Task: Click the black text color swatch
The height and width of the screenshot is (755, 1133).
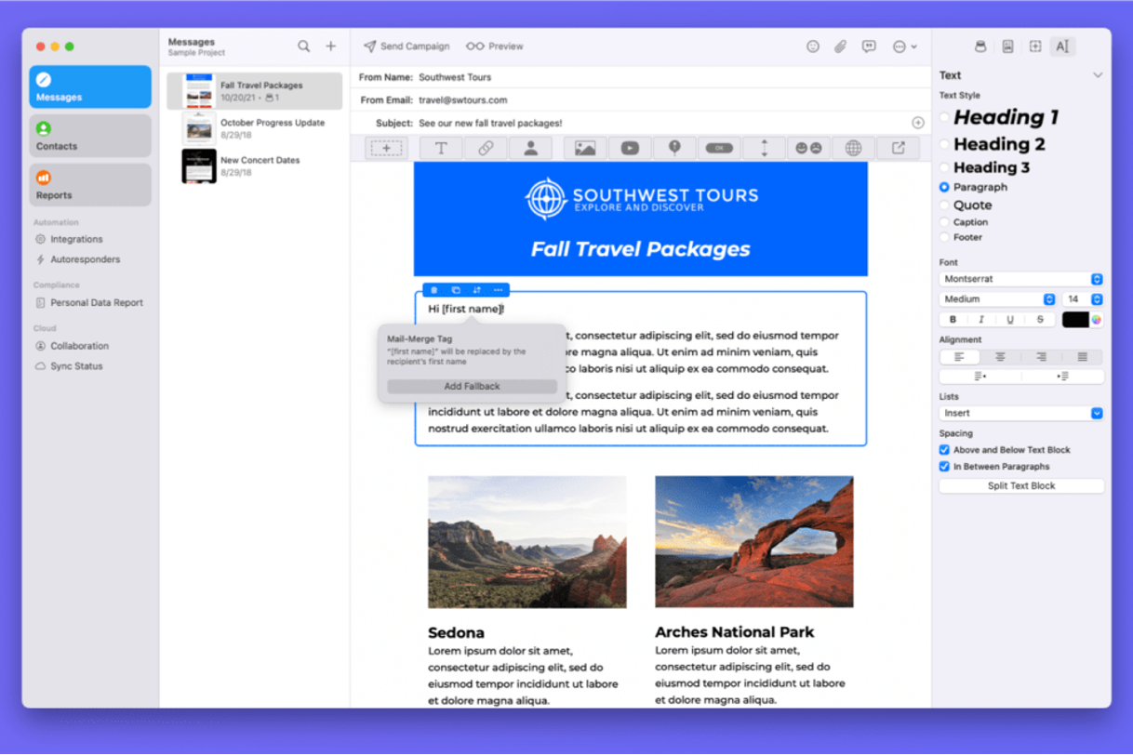Action: 1075,320
